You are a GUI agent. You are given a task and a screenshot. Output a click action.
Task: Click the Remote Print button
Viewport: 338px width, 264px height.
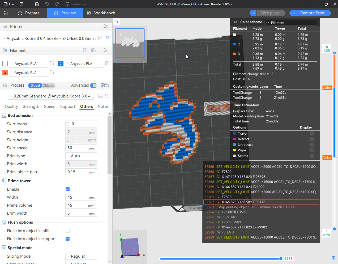(x=310, y=13)
